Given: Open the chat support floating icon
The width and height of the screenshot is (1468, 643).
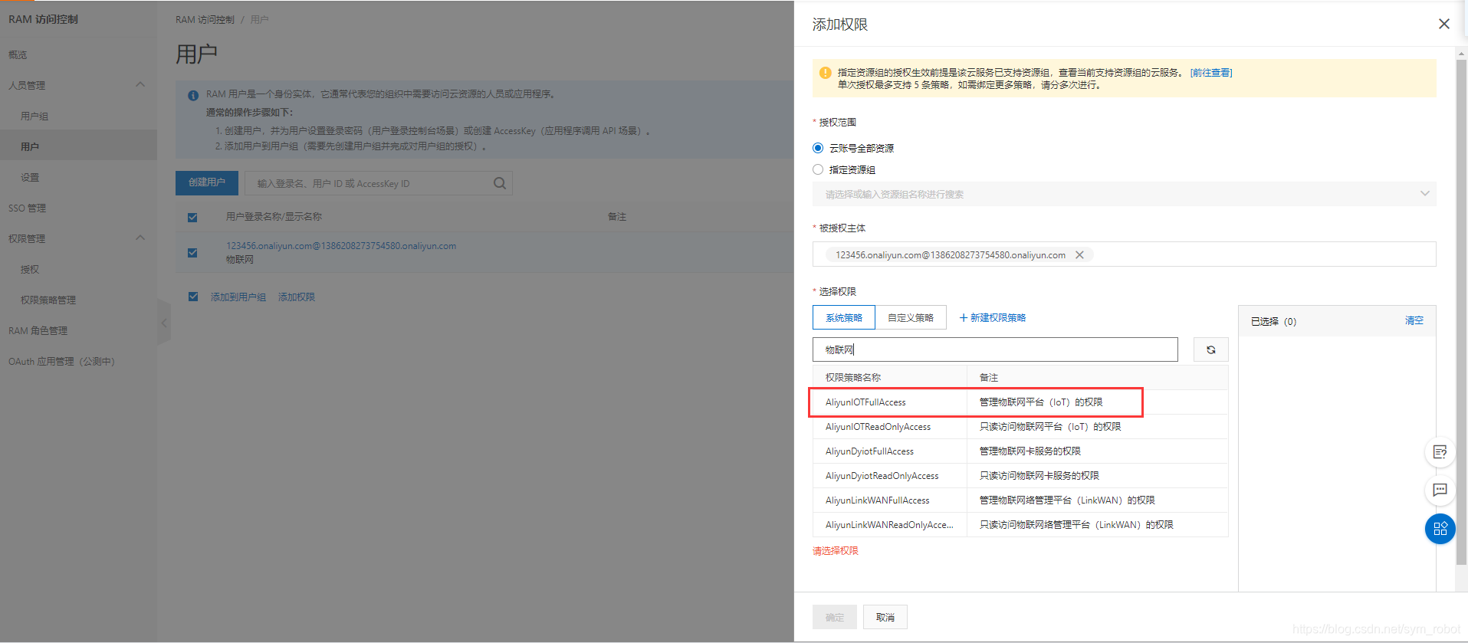Looking at the screenshot, I should (1440, 490).
